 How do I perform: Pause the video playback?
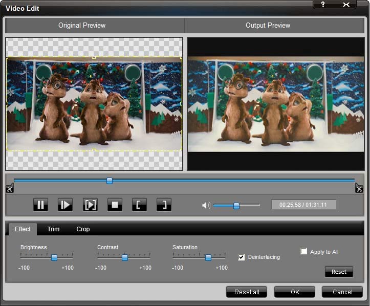(40, 205)
